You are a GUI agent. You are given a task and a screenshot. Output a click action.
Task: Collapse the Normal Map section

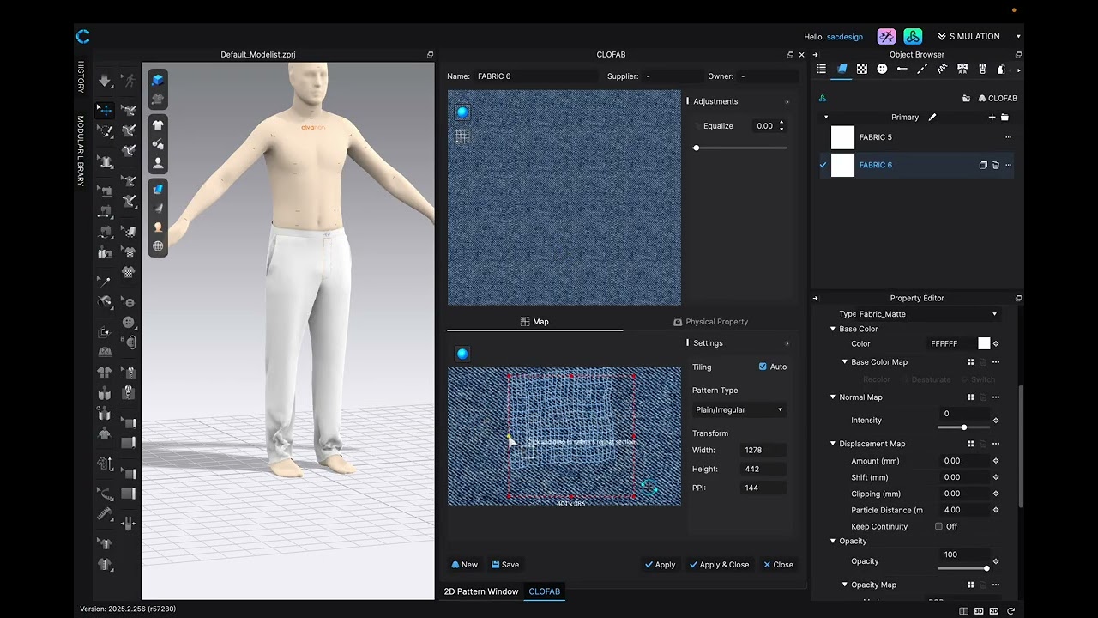point(832,397)
